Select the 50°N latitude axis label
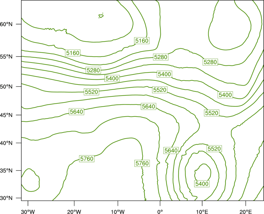 [x=6, y=87]
